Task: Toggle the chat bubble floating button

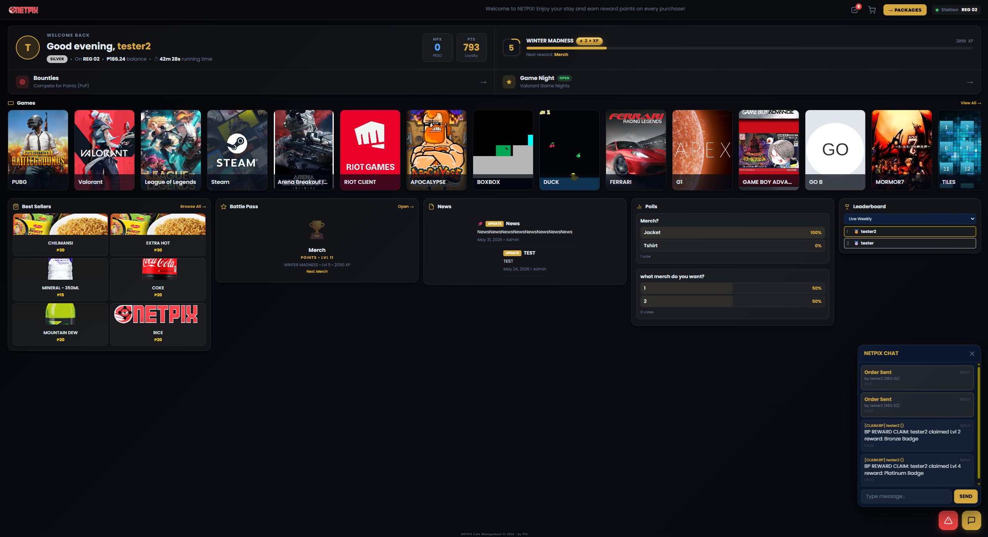Action: pos(971,520)
